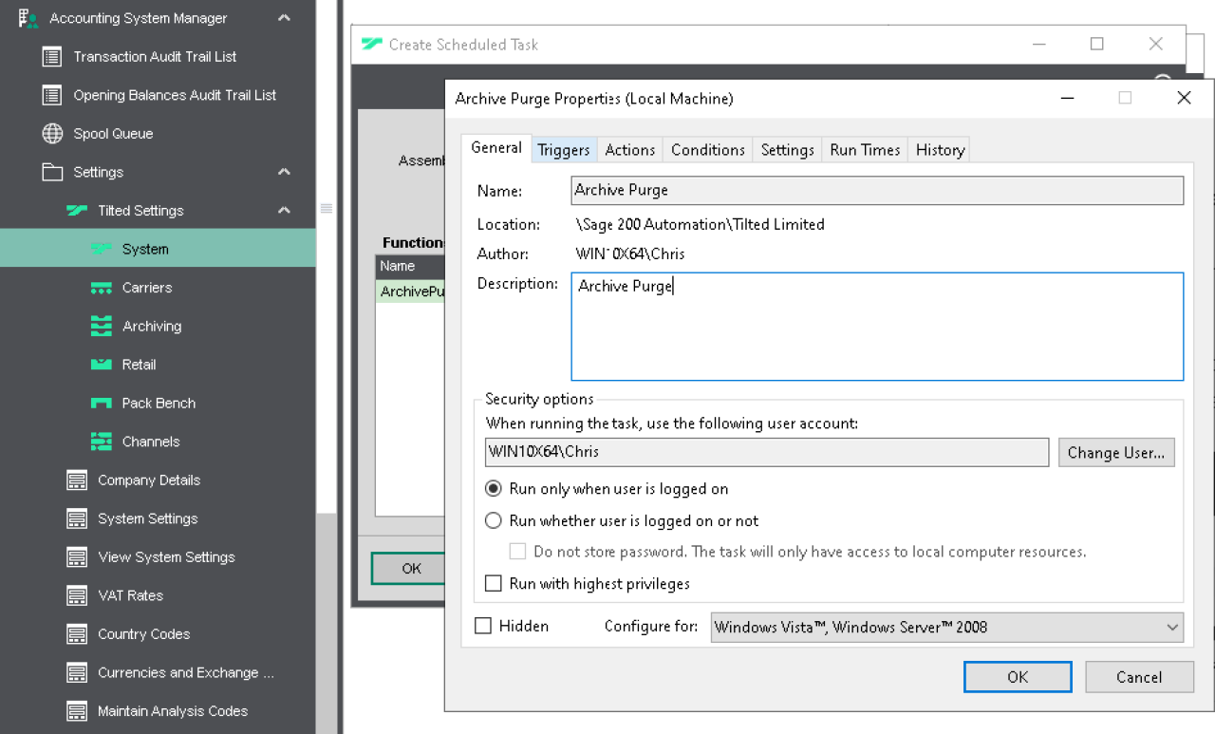Close the Archive Purge Properties dialog
Image resolution: width=1215 pixels, height=734 pixels.
click(x=1184, y=98)
